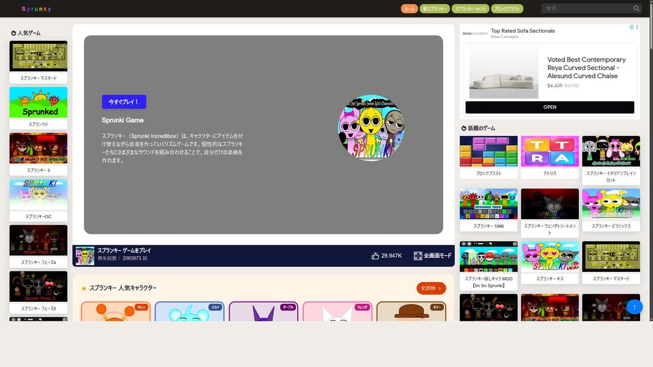Click the 話題のゲーム heading

482,128
